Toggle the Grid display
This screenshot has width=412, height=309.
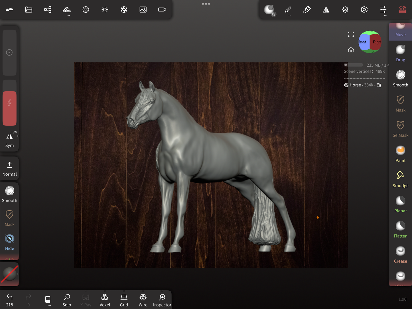pos(124,300)
